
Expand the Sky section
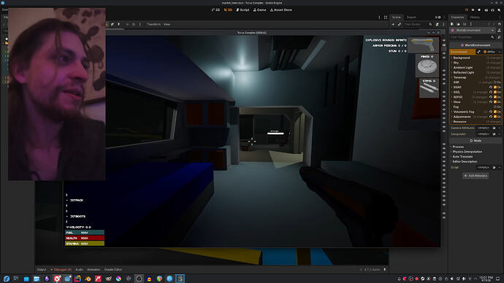(456, 63)
